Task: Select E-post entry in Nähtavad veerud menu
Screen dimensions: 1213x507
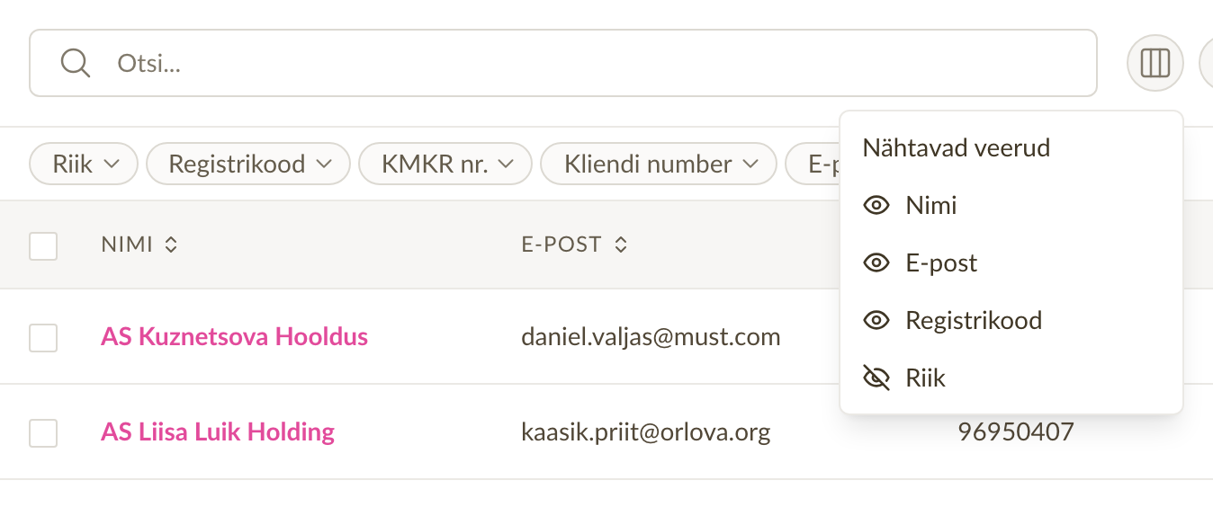Action: coord(1011,263)
